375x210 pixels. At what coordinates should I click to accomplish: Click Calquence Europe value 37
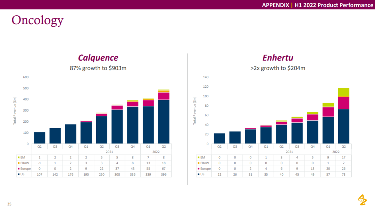click(117, 169)
